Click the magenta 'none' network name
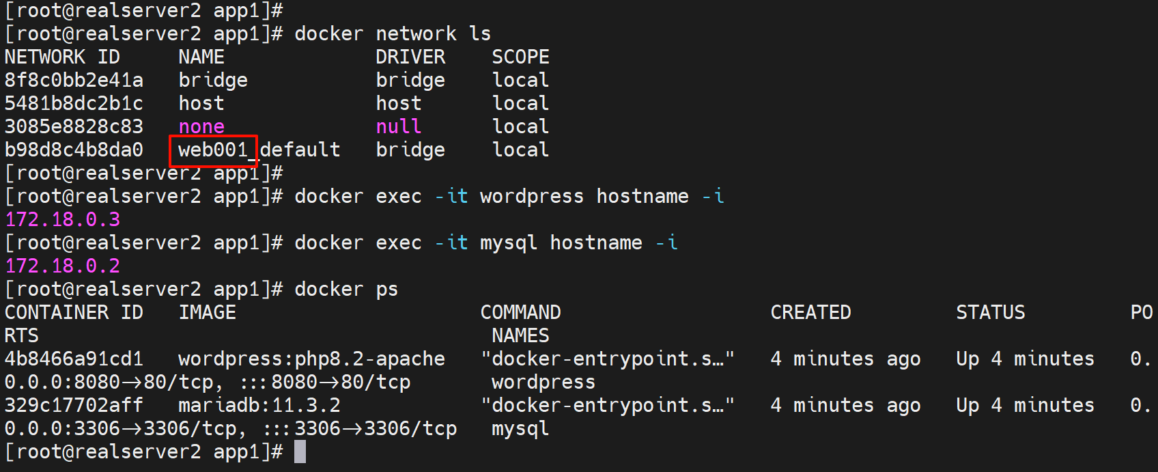 coord(201,127)
